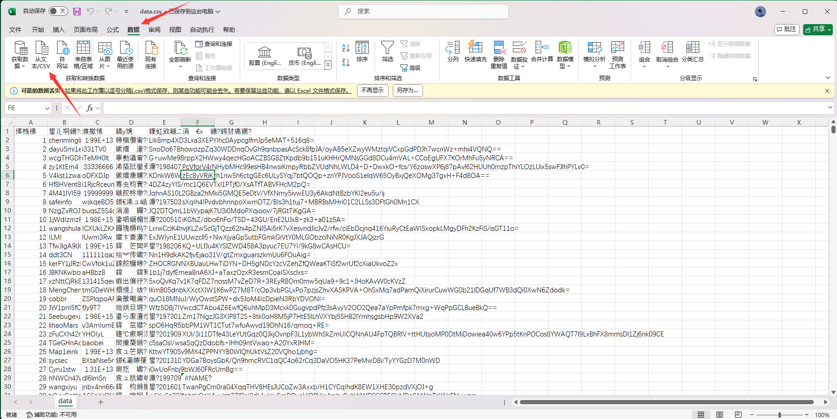The height and width of the screenshot is (419, 837).
Task: Expand the Name Box dropdown showing F6
Action: pyautogui.click(x=47, y=108)
